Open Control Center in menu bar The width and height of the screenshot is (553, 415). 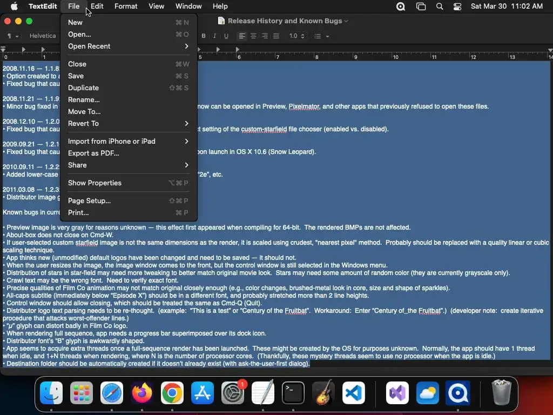point(457,6)
